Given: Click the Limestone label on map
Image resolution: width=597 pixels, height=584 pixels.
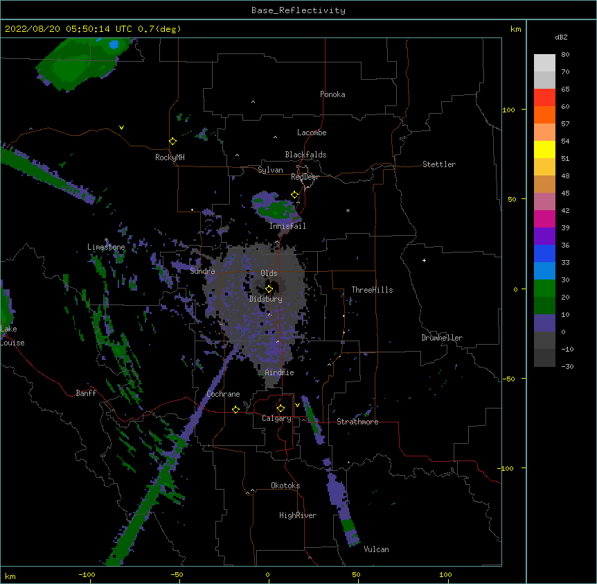Looking at the screenshot, I should [106, 247].
